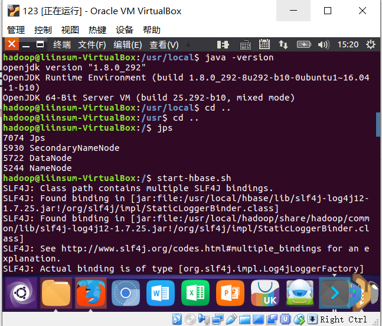Open the terminal 查看(V) menu
Screen dimensions: 382x326
164,45
